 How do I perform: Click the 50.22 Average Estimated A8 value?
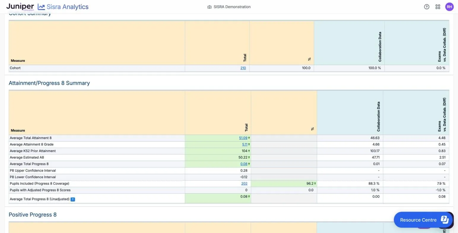coord(243,158)
